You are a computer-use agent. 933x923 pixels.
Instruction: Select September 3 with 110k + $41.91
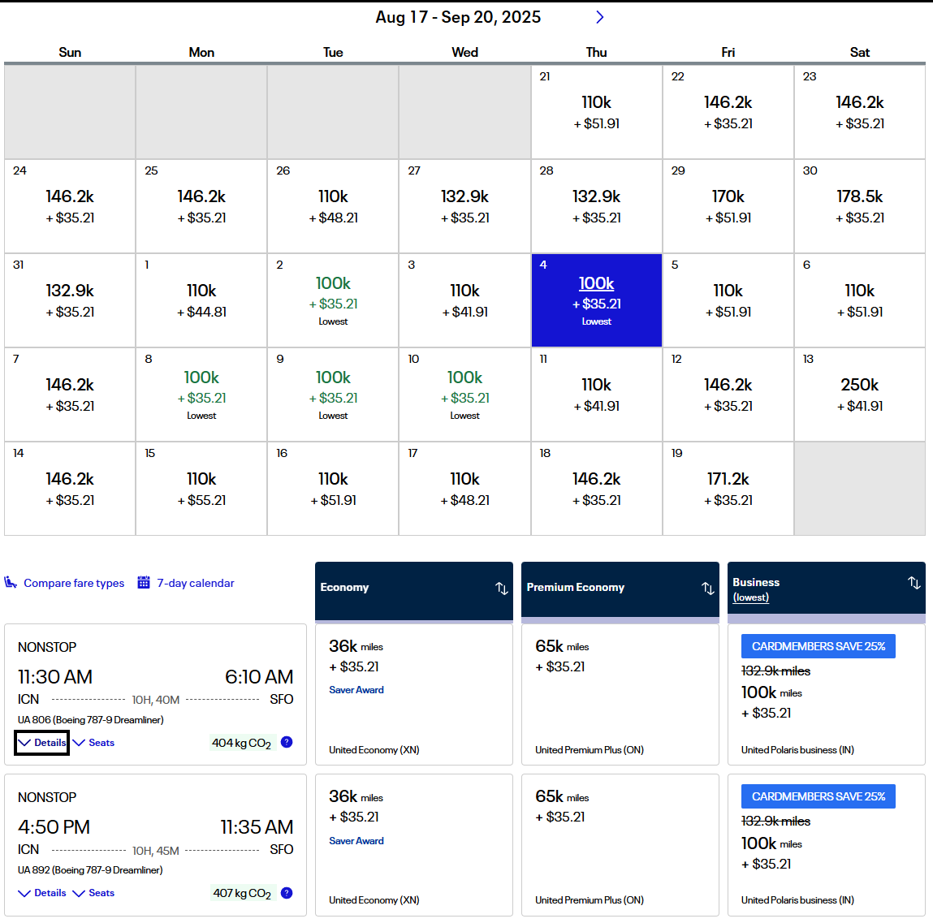(464, 300)
